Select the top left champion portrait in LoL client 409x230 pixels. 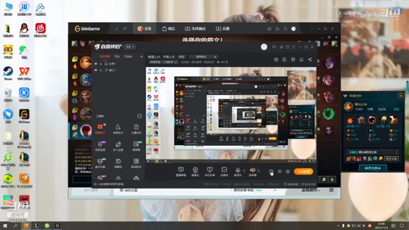pos(85,62)
